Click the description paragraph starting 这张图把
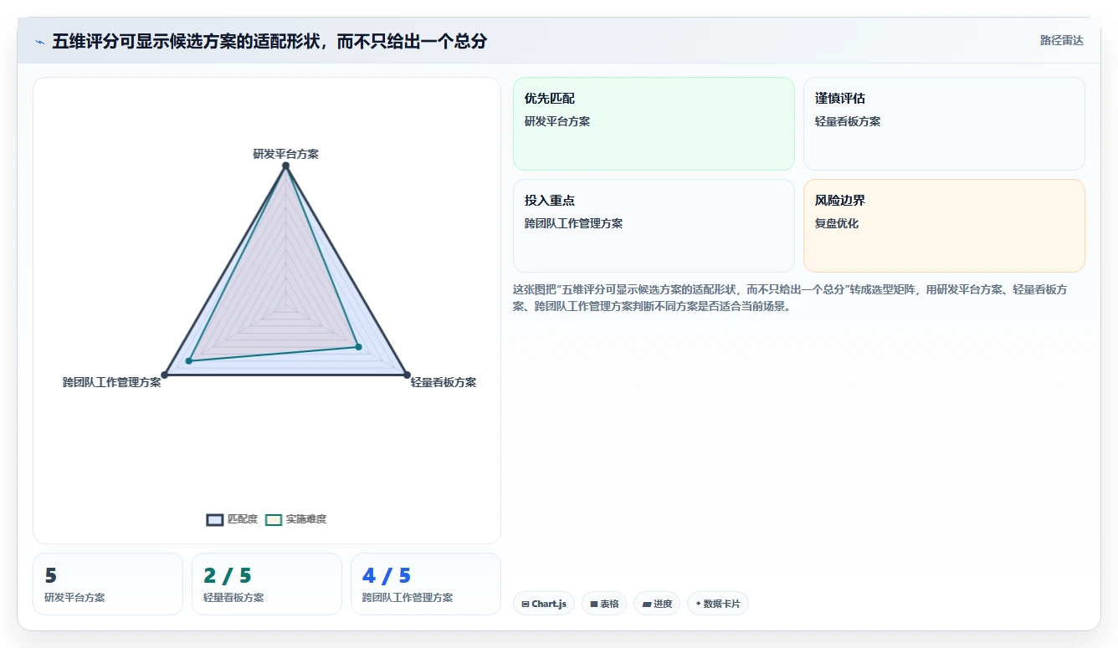 pos(790,298)
